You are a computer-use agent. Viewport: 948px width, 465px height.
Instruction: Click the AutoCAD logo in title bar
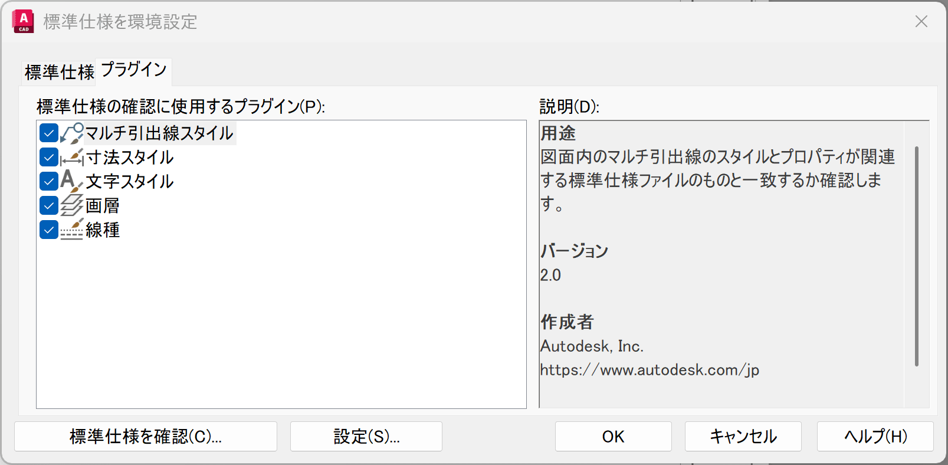coord(23,22)
